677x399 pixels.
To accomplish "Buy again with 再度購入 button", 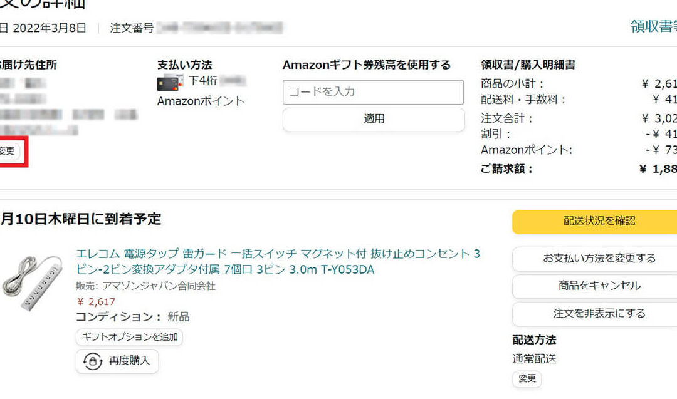I will point(117,361).
